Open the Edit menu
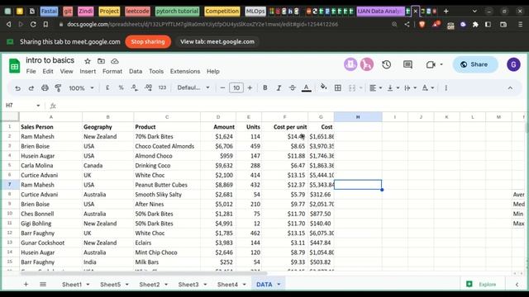This screenshot has height=297, width=529. [x=48, y=72]
